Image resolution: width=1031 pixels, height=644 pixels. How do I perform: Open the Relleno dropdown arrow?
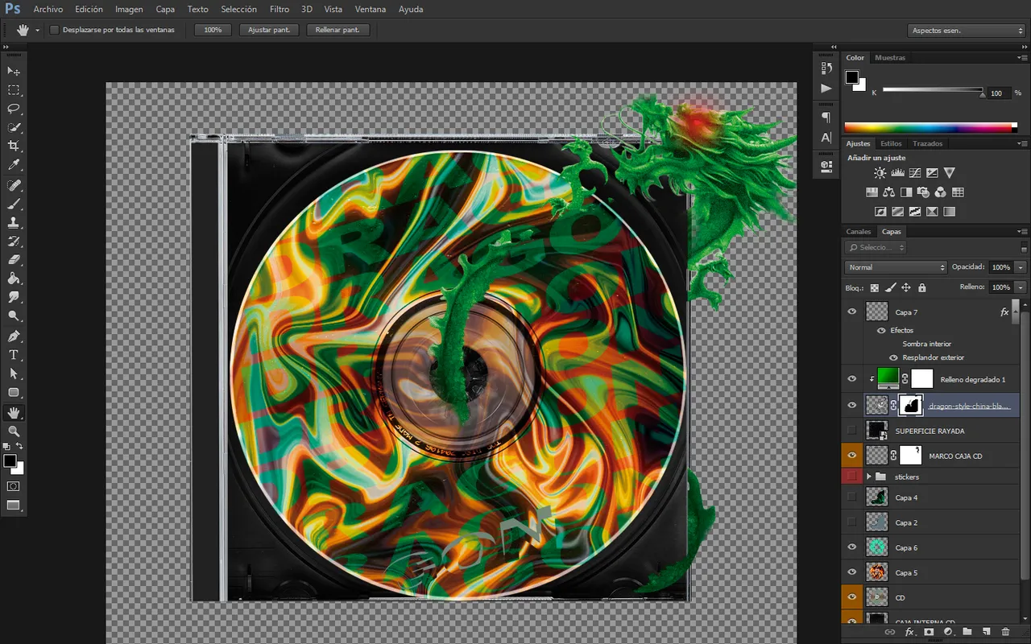pyautogui.click(x=1021, y=287)
